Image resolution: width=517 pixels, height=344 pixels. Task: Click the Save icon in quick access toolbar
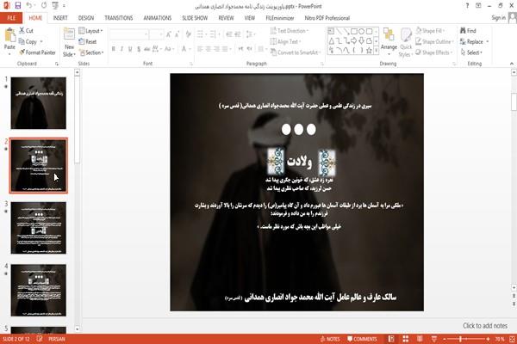18,6
